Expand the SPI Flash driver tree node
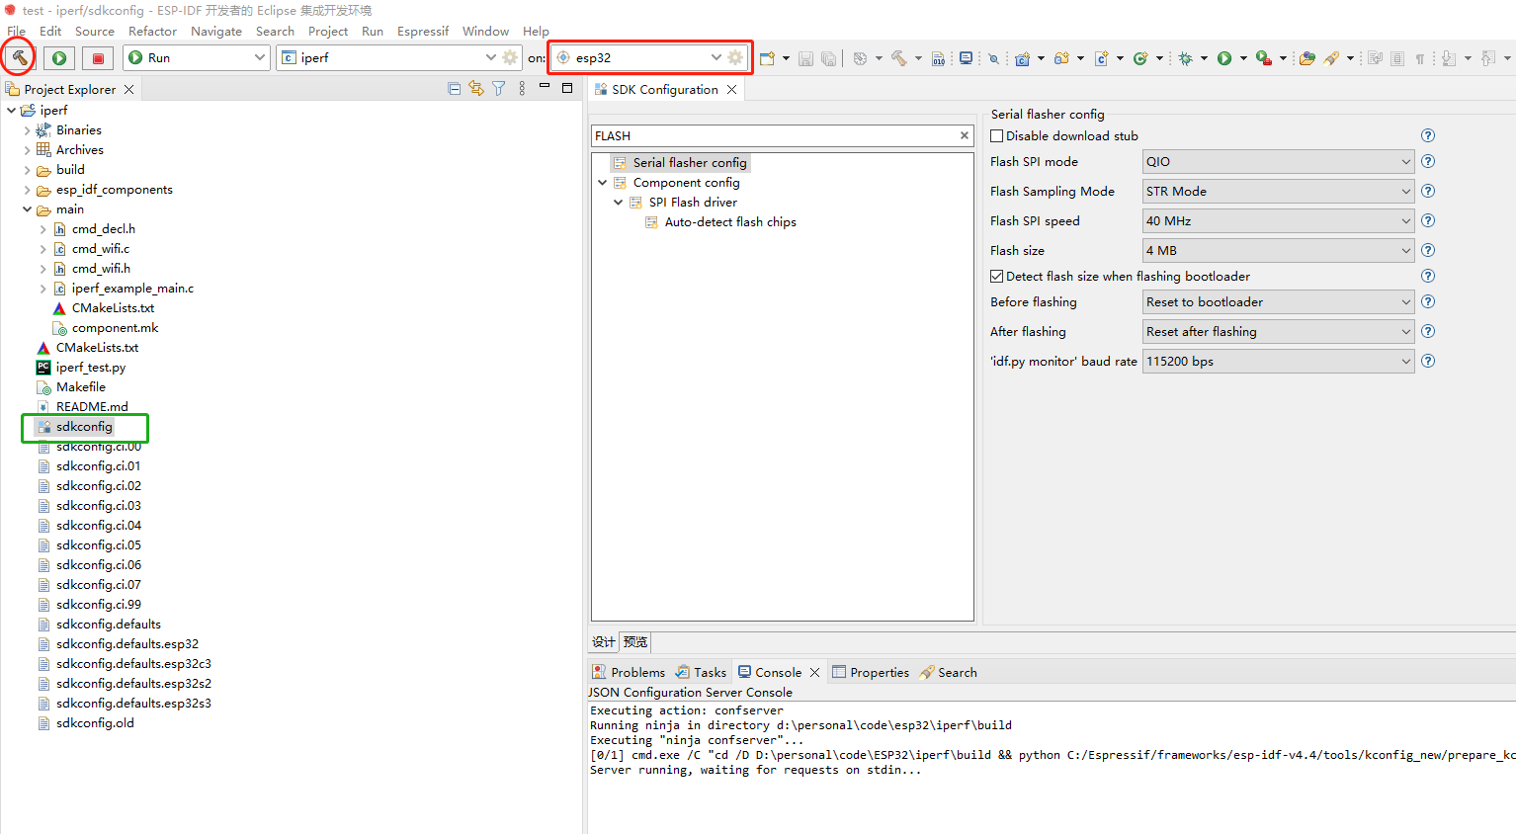This screenshot has width=1516, height=834. click(619, 202)
